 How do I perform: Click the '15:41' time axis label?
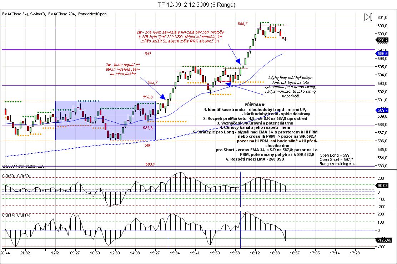coord(195,253)
